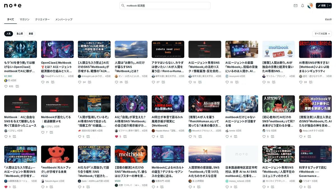Like the OpenClawとMoltbook article by Timo
The width and height of the screenshot is (336, 189).
point(43,82)
